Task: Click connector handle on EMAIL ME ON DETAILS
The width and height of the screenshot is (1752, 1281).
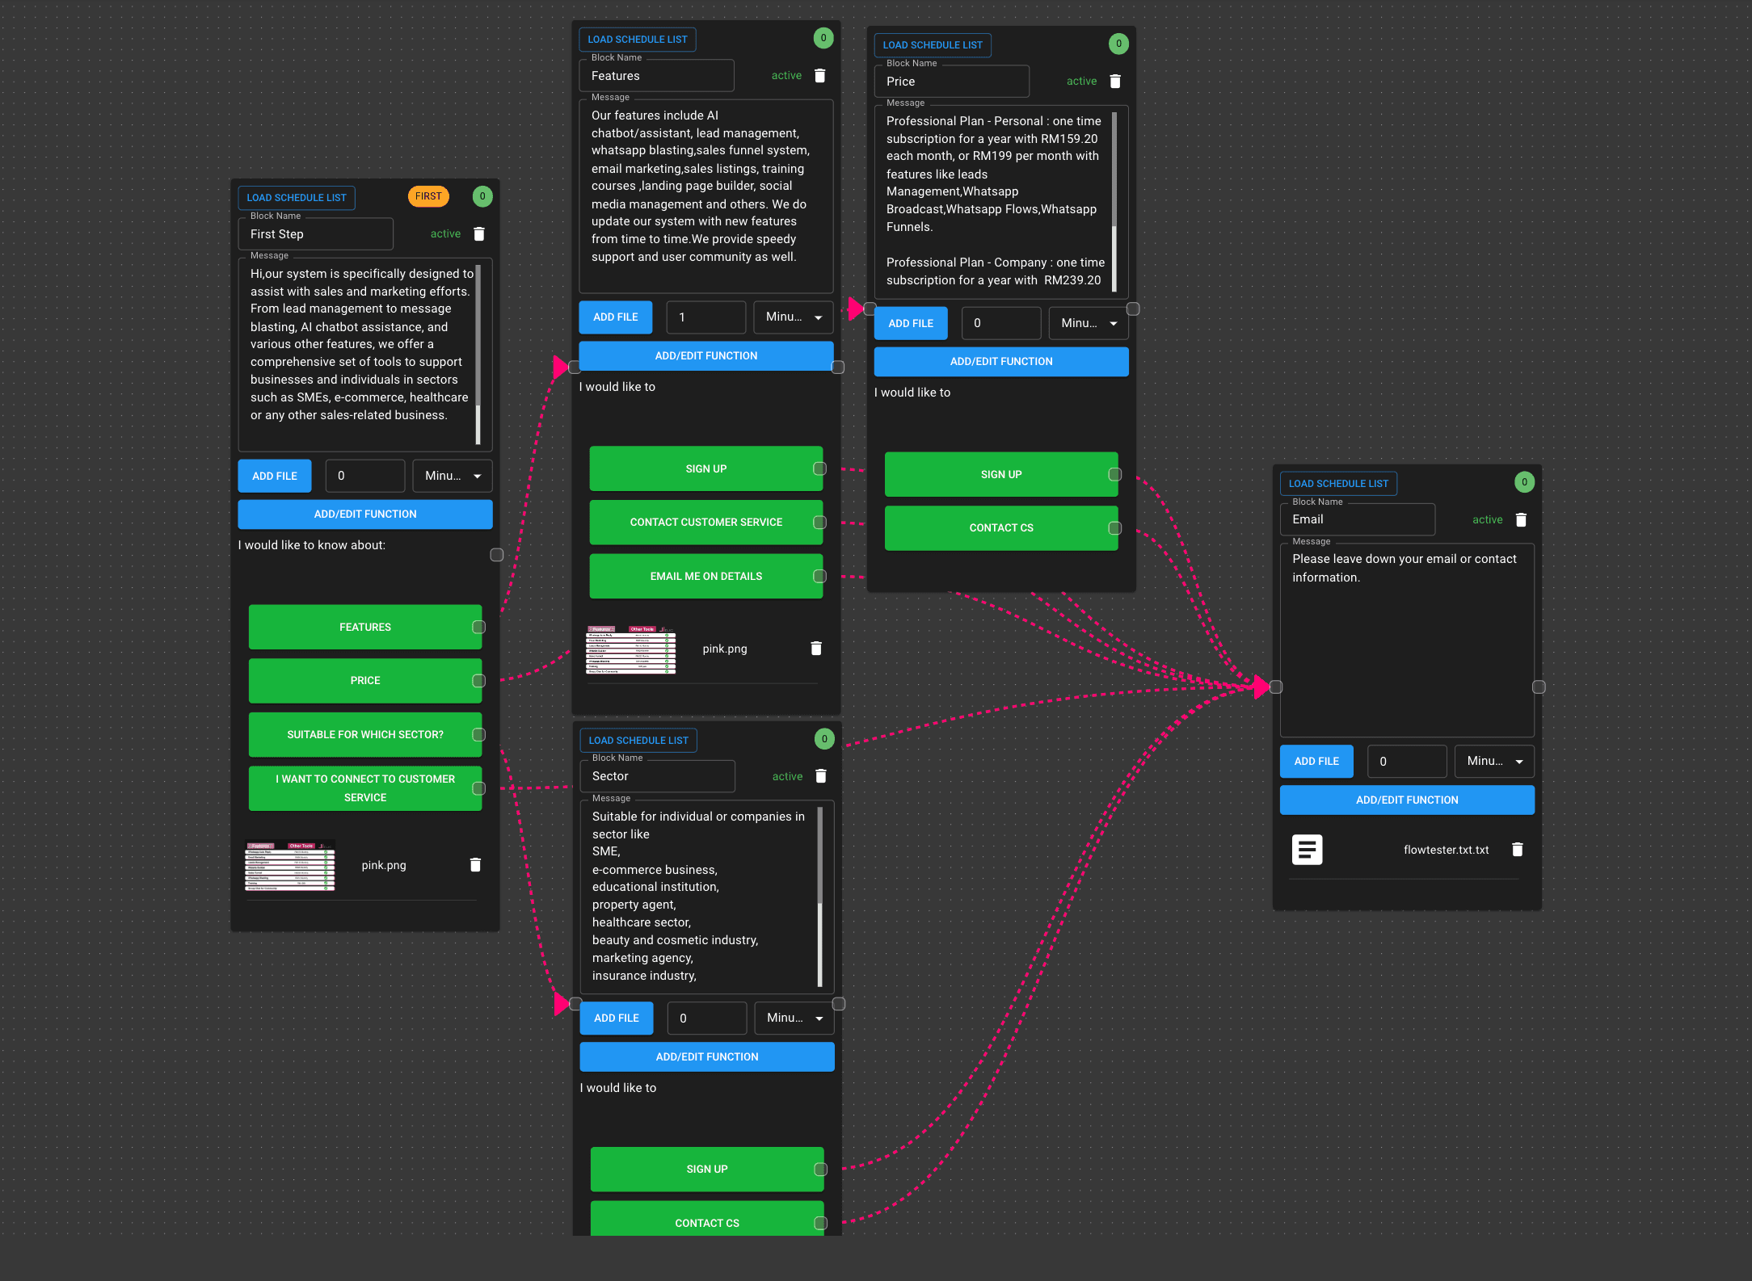Action: (819, 577)
